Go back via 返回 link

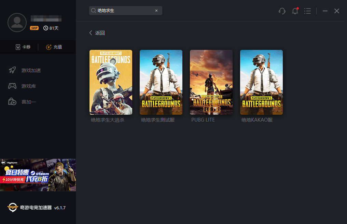tap(100, 33)
